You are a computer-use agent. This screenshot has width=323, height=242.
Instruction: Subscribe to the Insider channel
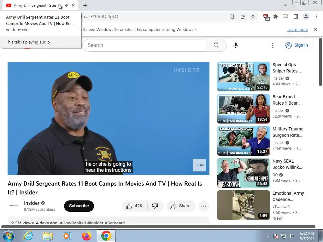point(79,206)
